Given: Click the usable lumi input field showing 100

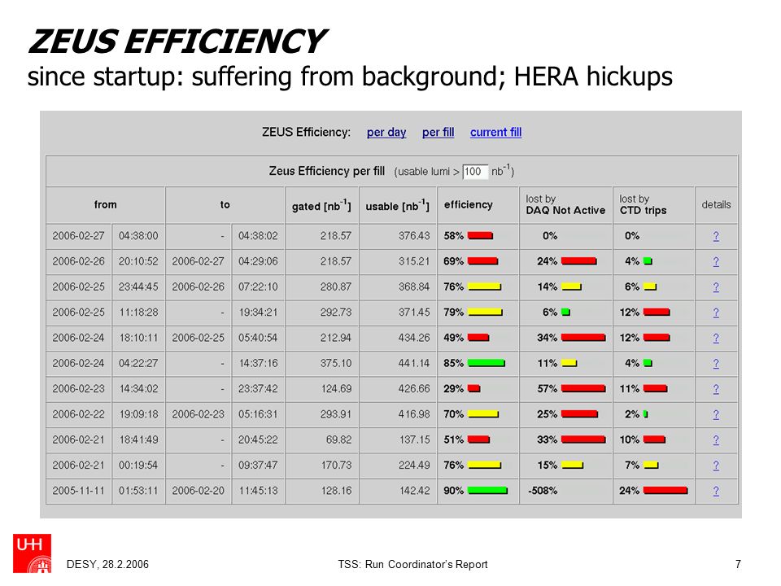Looking at the screenshot, I should [x=475, y=172].
